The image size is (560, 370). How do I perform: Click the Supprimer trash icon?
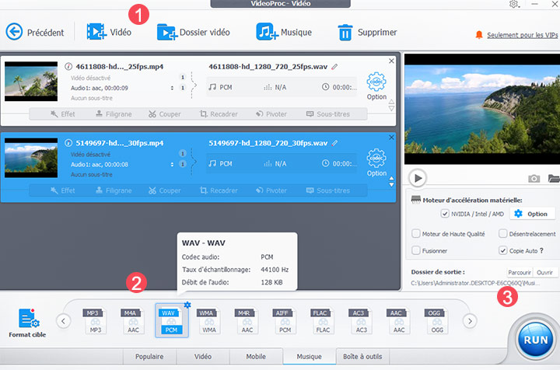345,33
